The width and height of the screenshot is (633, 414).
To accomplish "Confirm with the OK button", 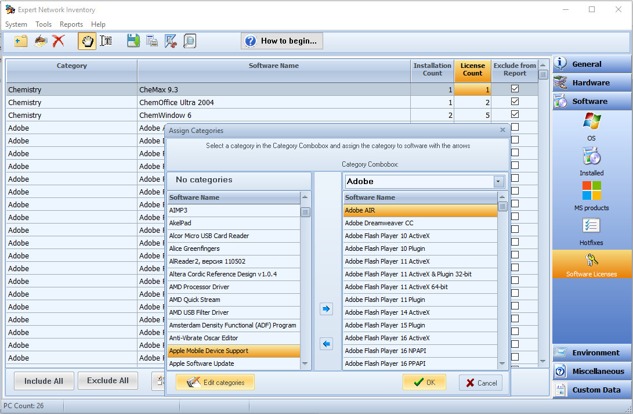I will tap(424, 382).
